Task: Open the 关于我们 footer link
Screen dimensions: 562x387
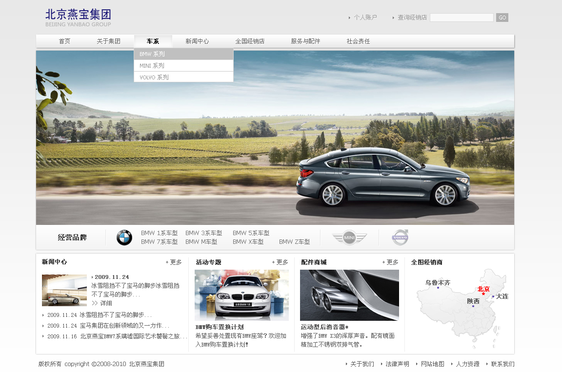Action: 362,364
